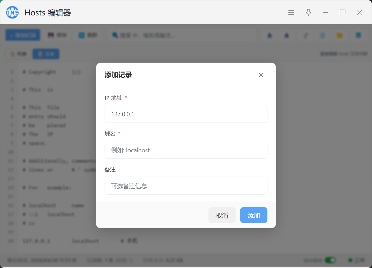
Task: Minimize the Hosts 编辑器 window
Action: click(325, 13)
